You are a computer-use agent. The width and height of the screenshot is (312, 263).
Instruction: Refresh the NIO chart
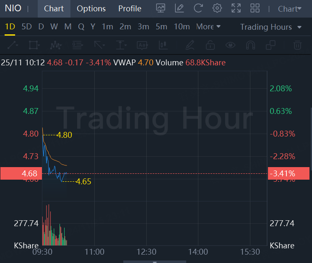tap(198, 8)
